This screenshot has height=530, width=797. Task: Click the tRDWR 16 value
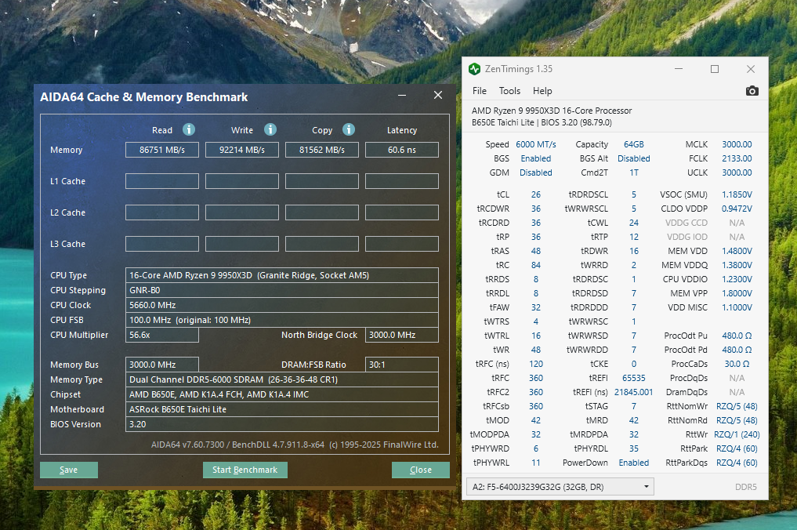tap(634, 251)
